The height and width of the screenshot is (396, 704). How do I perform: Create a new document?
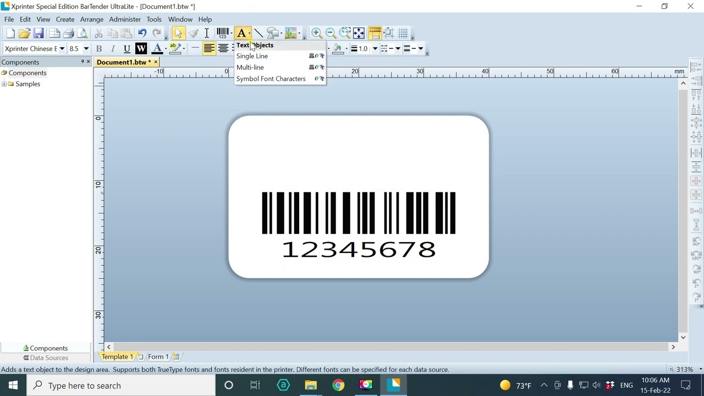point(10,34)
